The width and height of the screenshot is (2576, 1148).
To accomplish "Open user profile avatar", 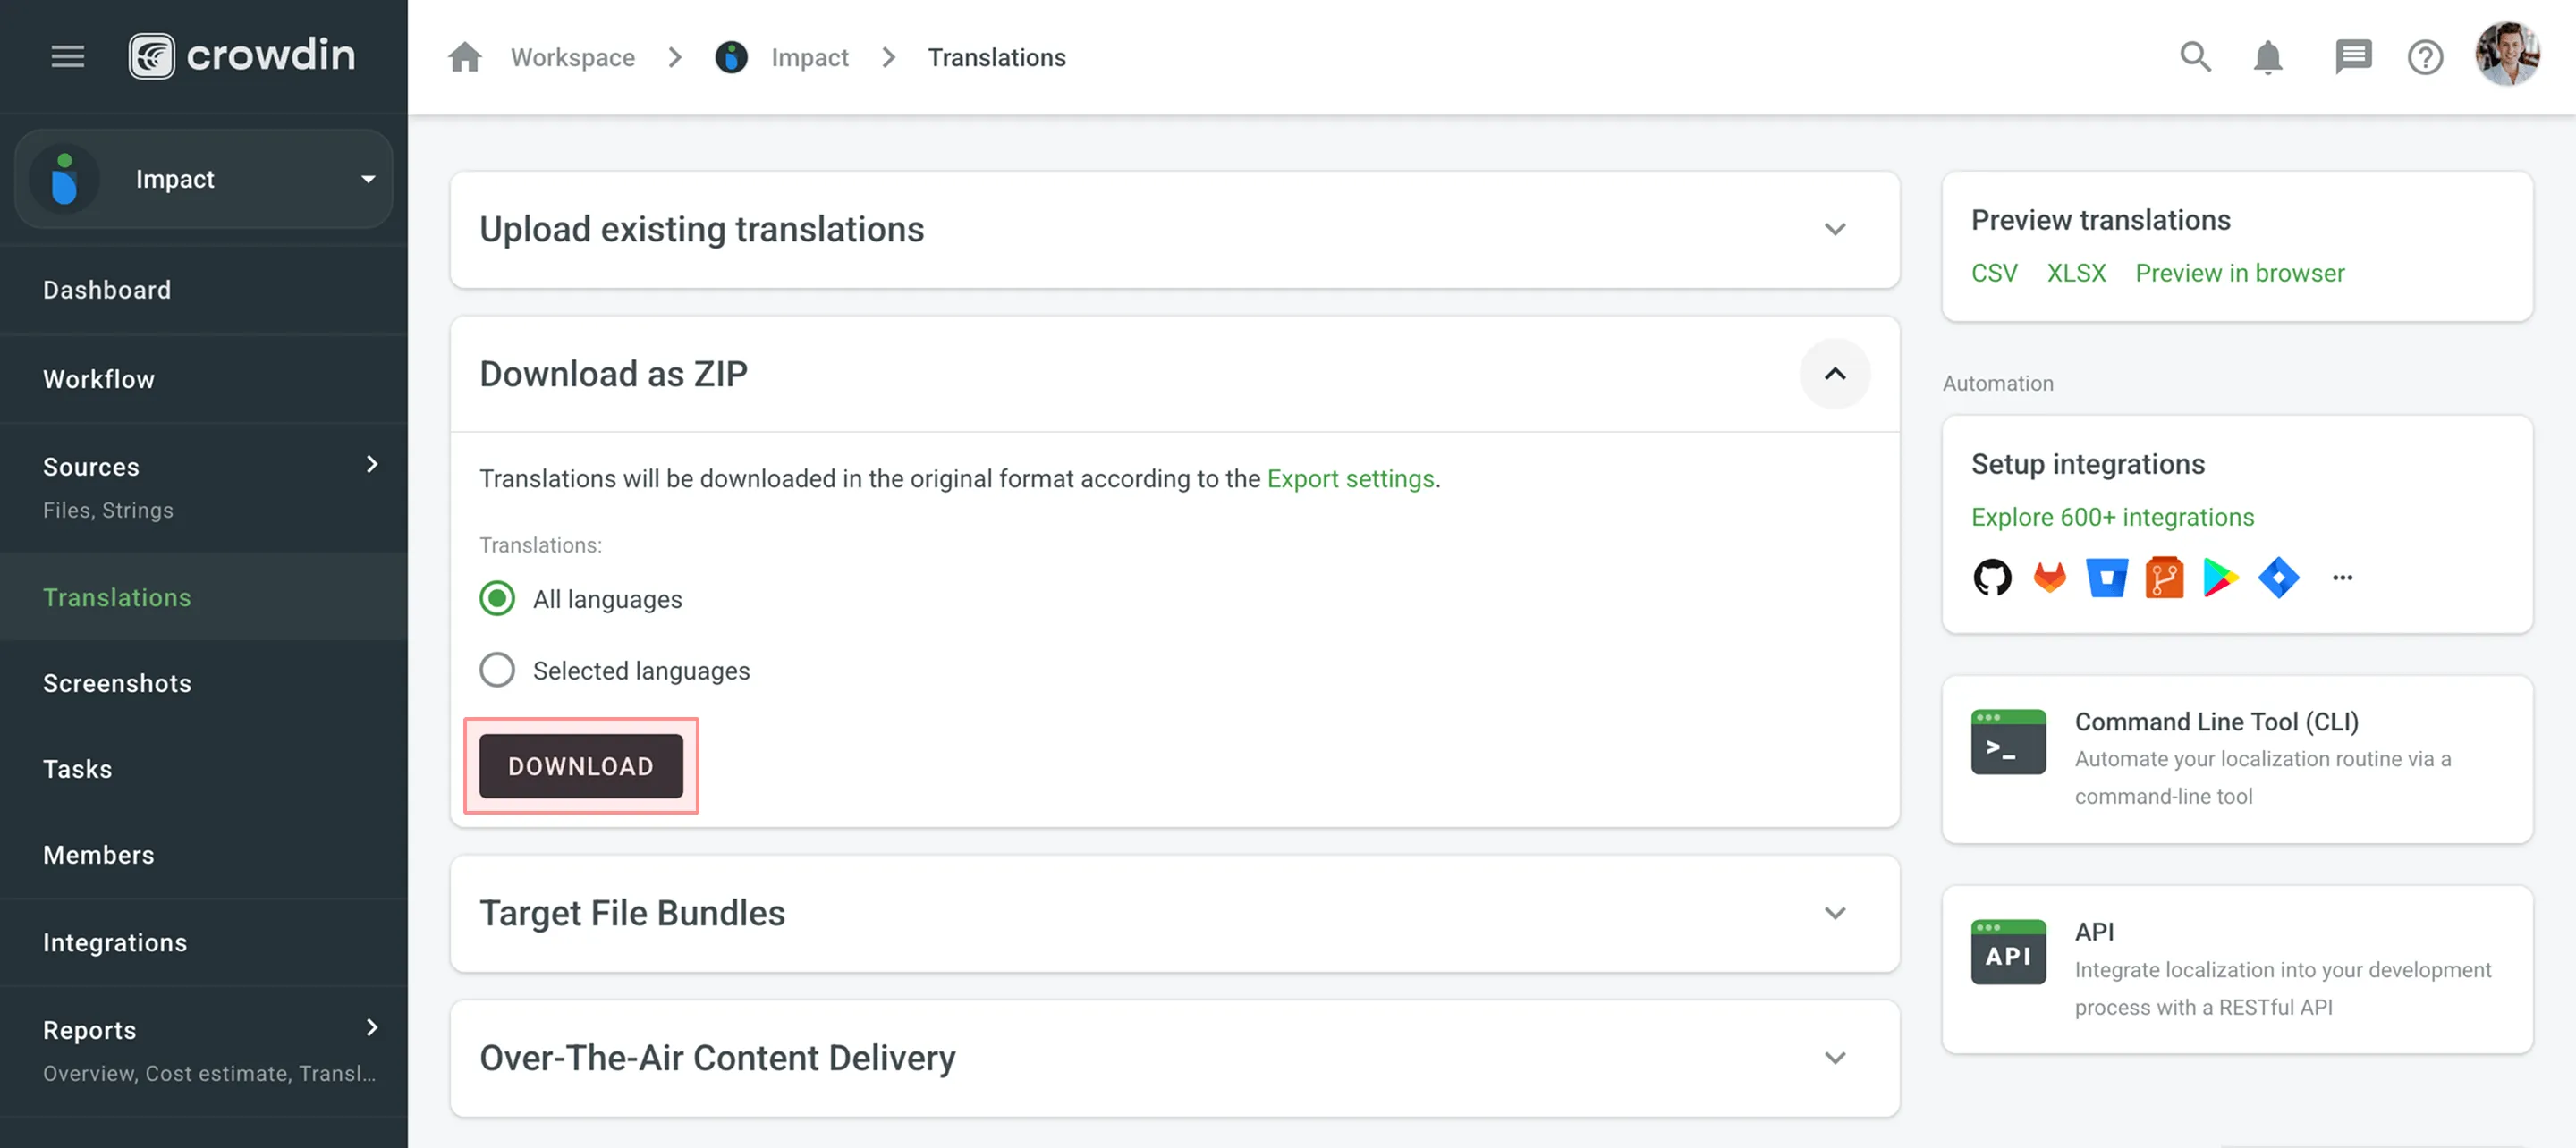I will (2506, 55).
